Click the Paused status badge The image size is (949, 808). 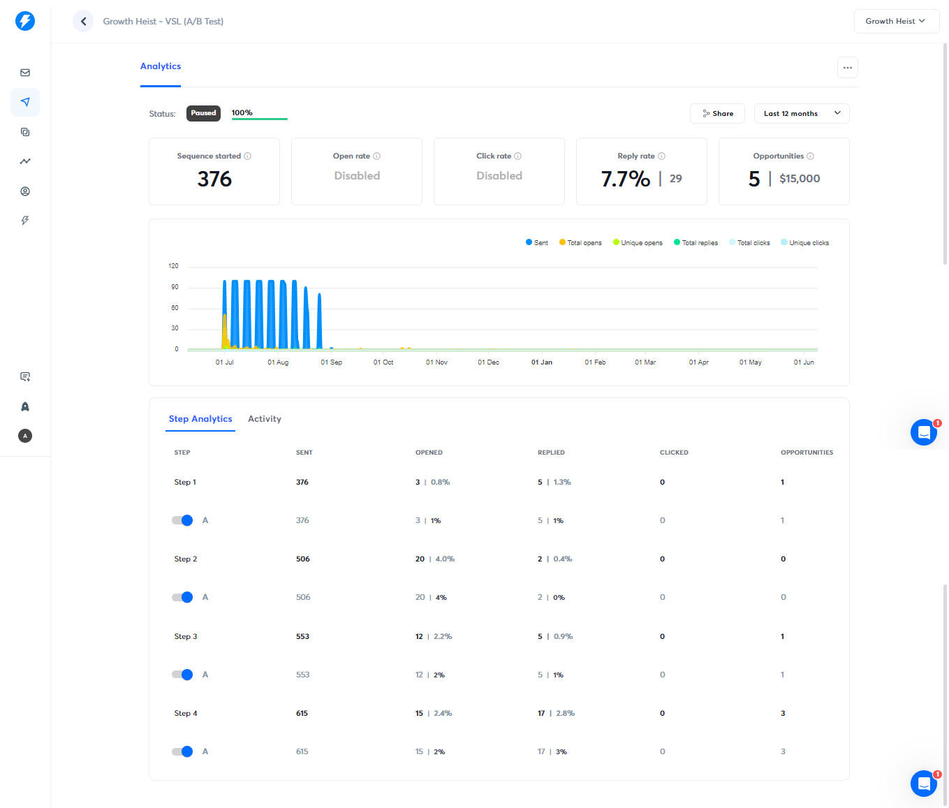click(203, 113)
